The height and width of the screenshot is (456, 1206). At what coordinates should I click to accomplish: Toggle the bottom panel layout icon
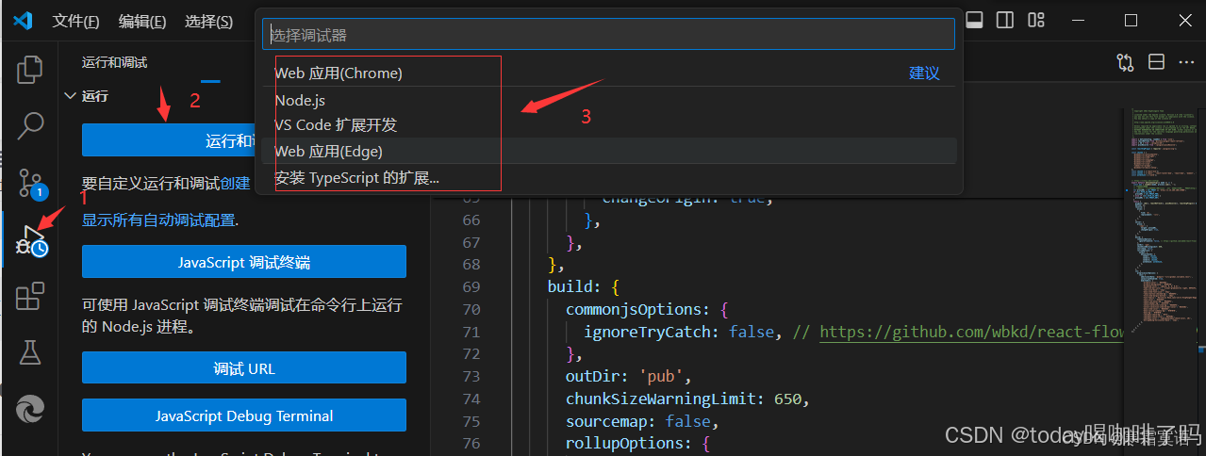coord(975,20)
